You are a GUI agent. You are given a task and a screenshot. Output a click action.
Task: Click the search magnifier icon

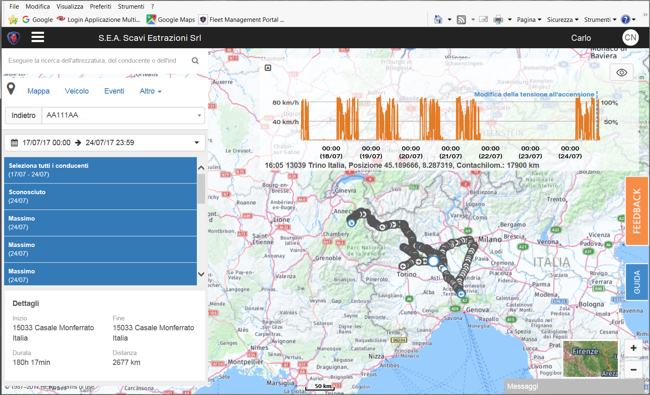[195, 61]
